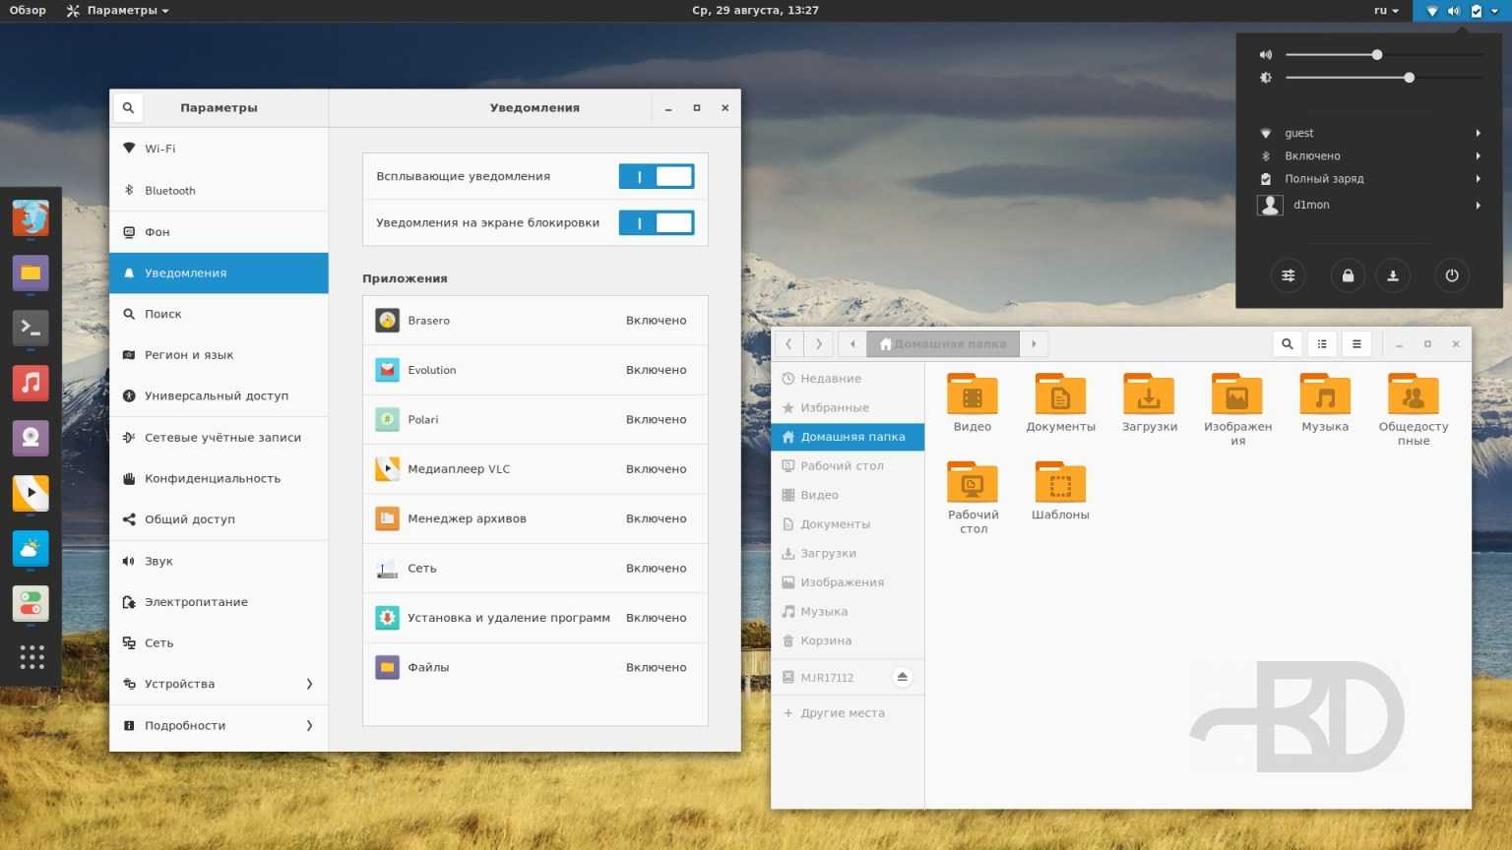Eject the MJR17112 drive
This screenshot has width=1512, height=850.
(902, 677)
